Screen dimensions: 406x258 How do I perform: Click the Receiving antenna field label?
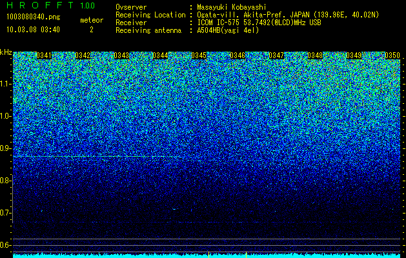point(148,30)
